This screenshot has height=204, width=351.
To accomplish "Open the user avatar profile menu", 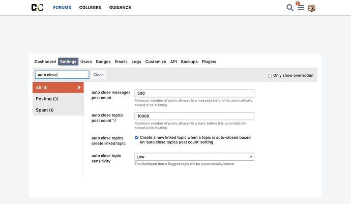I will coord(311,8).
